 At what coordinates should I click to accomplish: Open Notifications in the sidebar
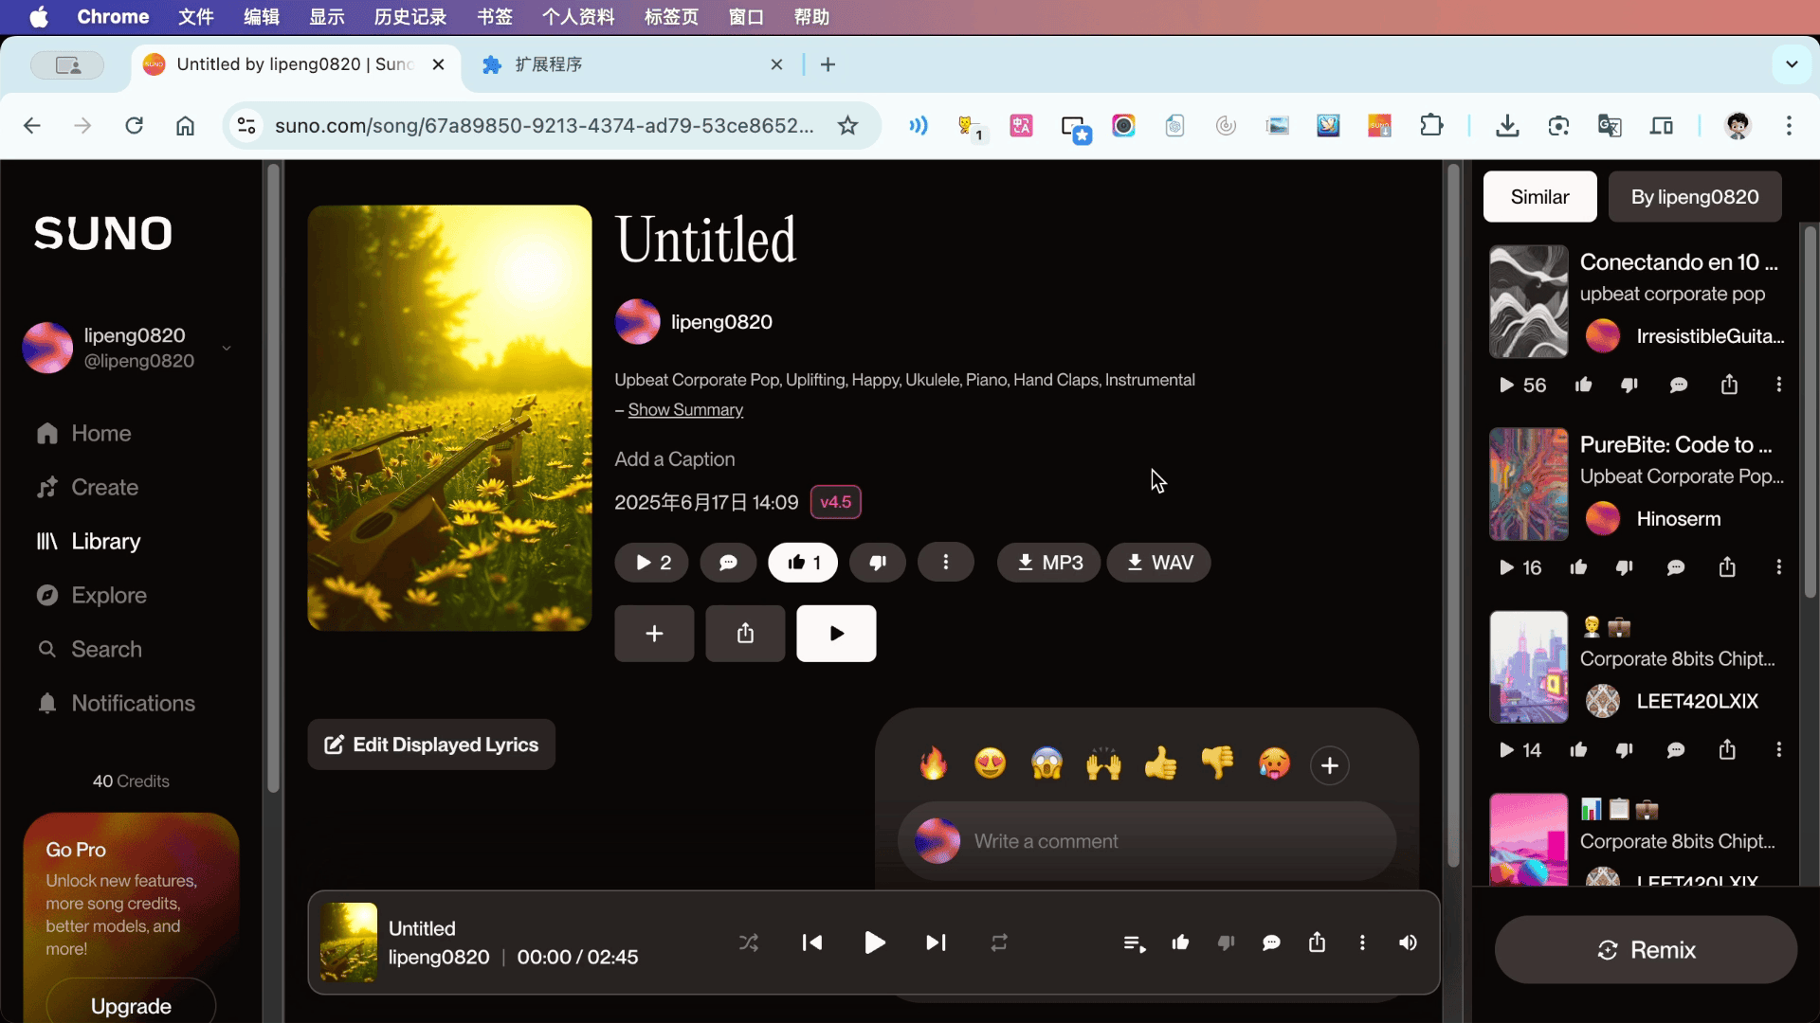tap(116, 703)
